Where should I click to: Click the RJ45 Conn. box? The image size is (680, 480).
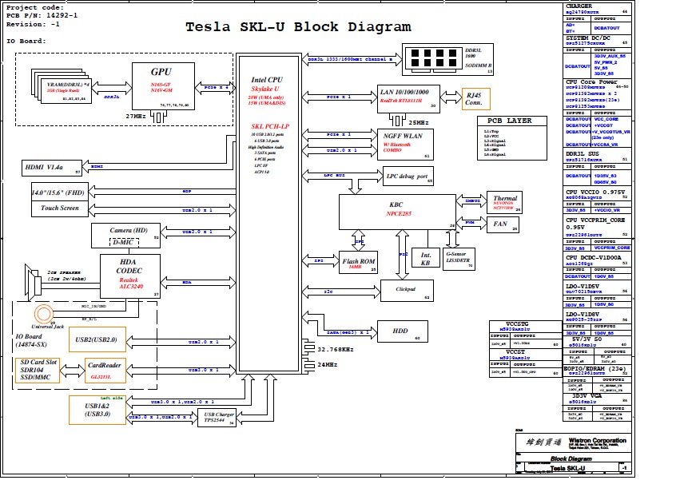pyautogui.click(x=475, y=99)
